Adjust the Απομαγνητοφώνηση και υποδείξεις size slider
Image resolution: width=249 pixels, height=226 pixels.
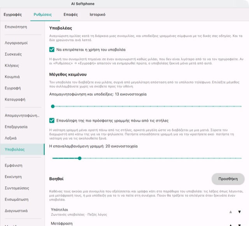[147, 106]
